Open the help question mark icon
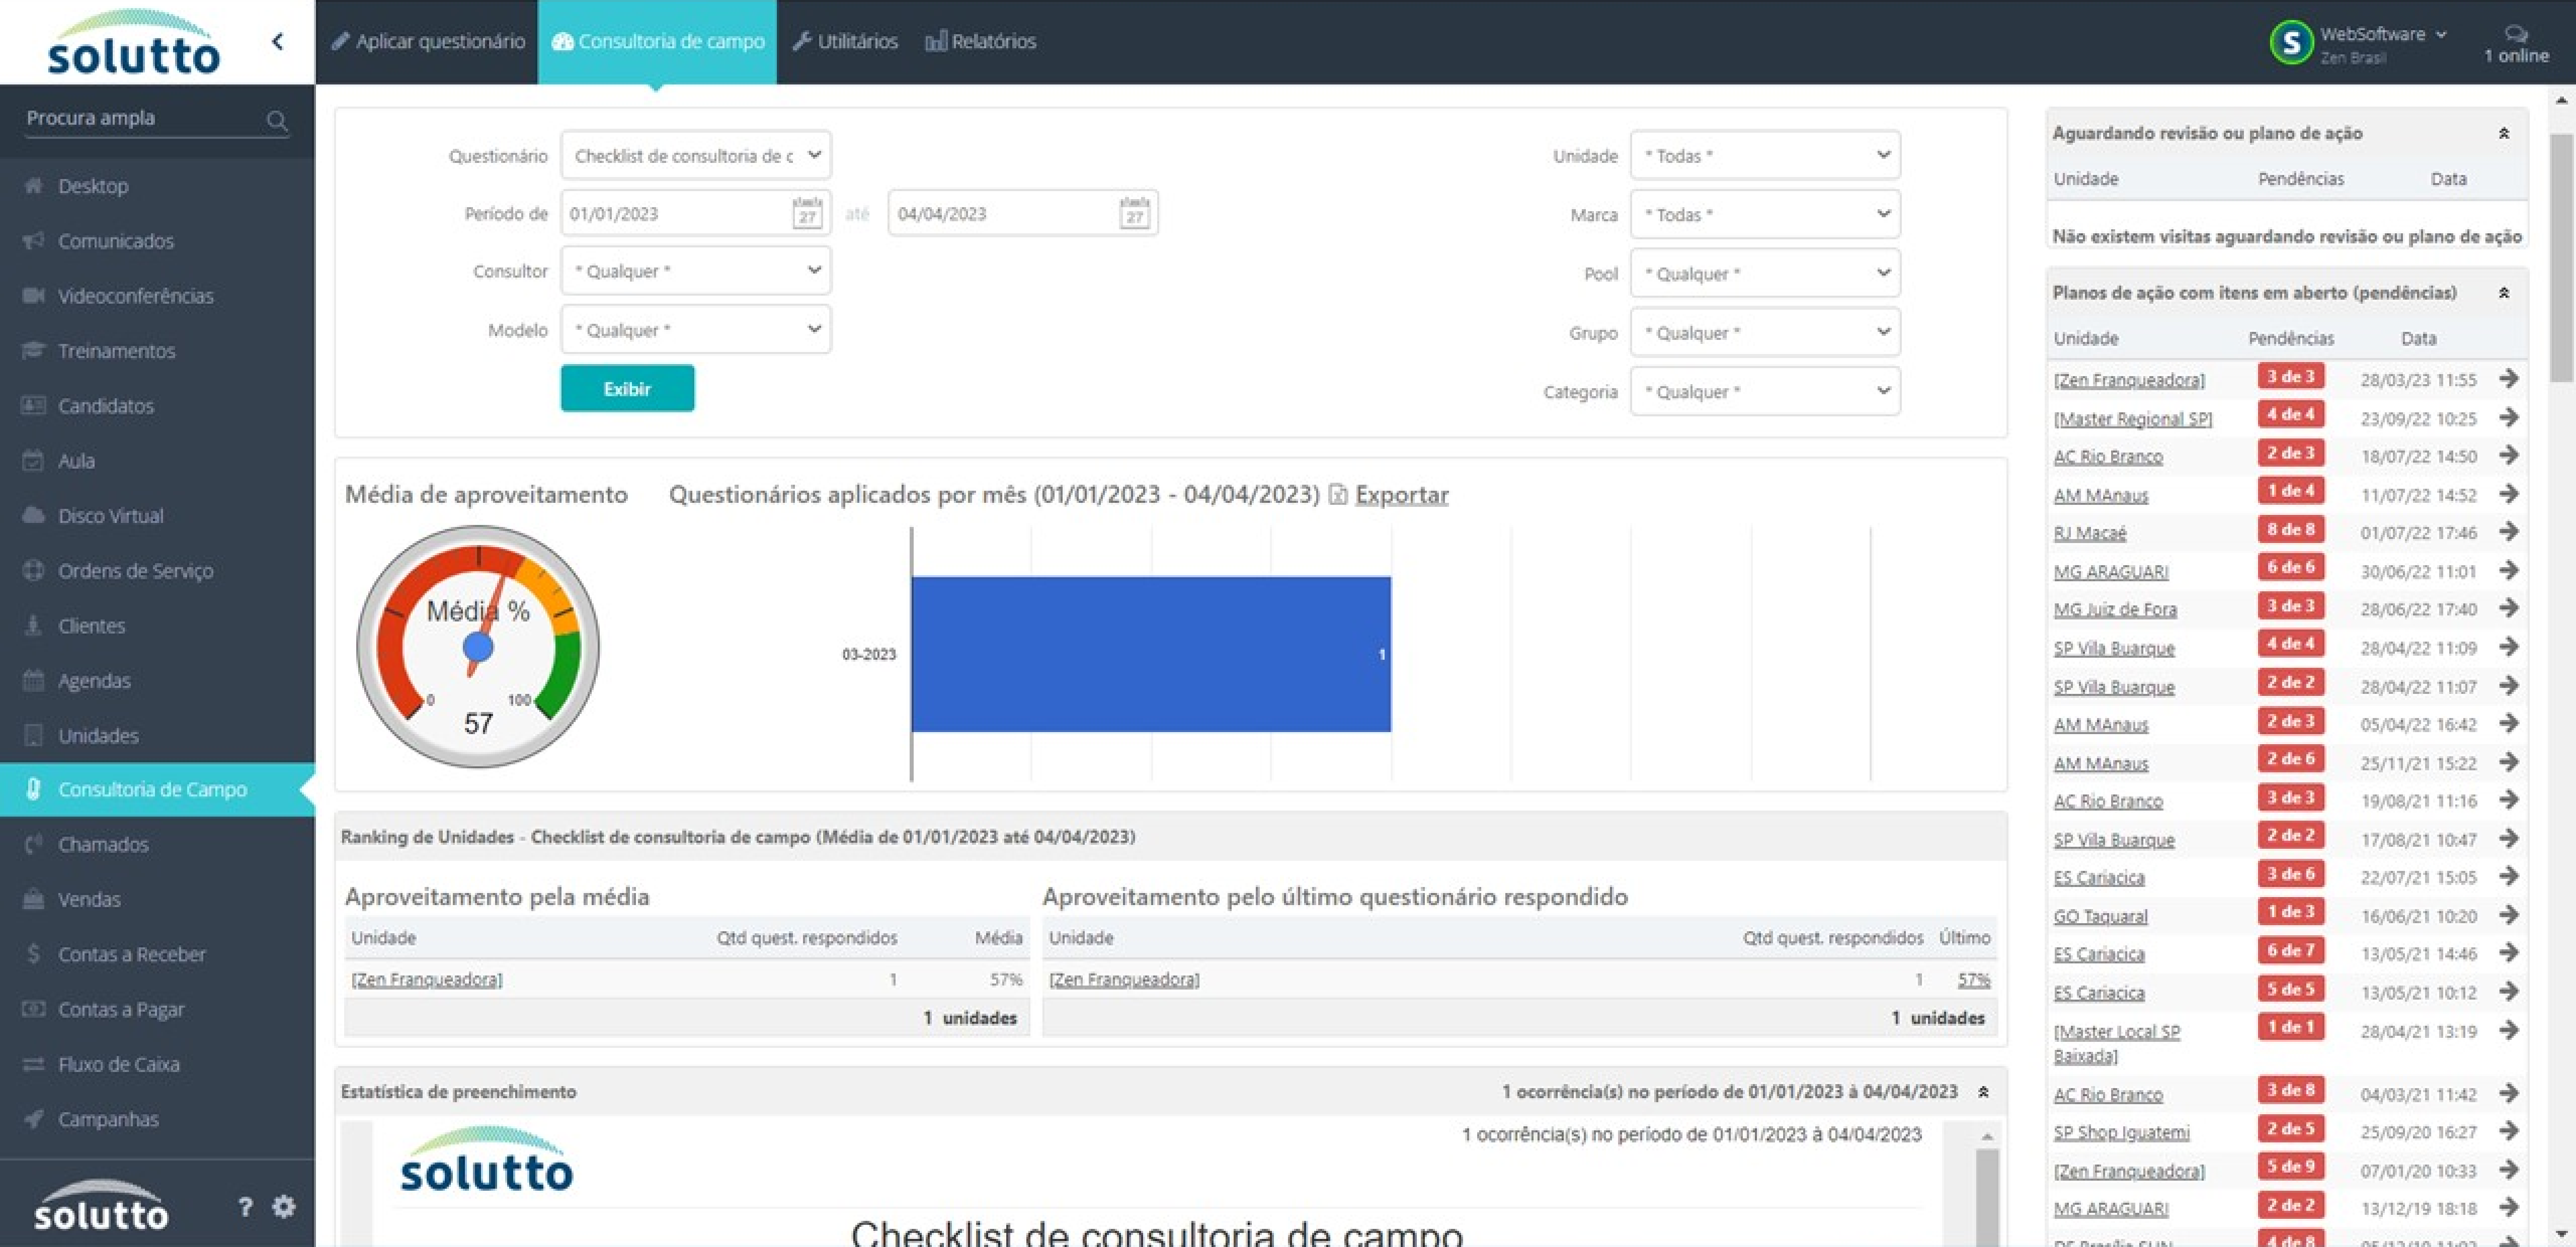This screenshot has height=1247, width=2576. point(245,1206)
